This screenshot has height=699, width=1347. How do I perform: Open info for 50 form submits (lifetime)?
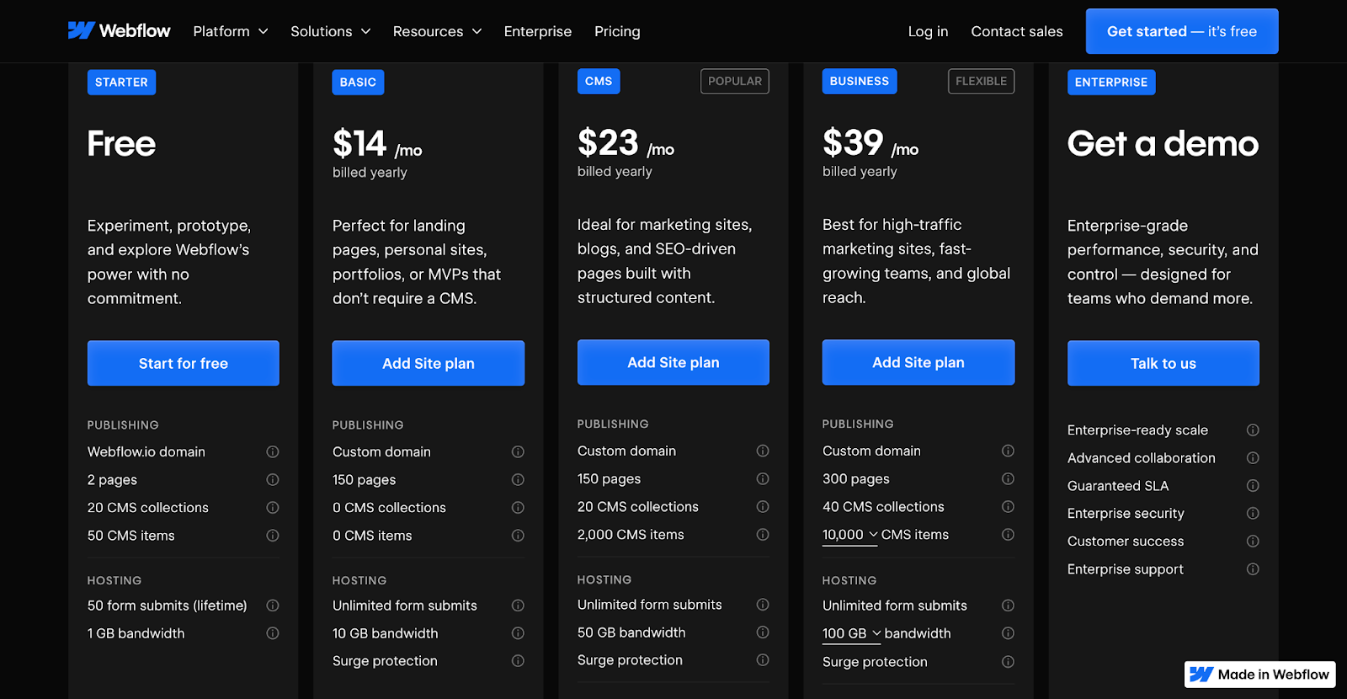coord(273,606)
